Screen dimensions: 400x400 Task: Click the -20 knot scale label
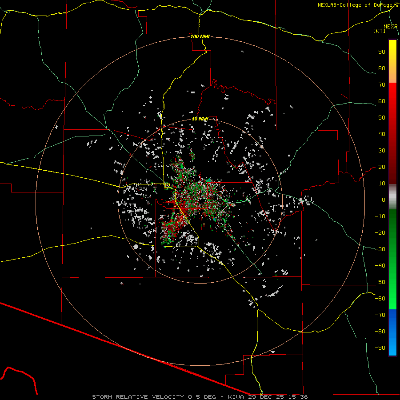(x=380, y=232)
